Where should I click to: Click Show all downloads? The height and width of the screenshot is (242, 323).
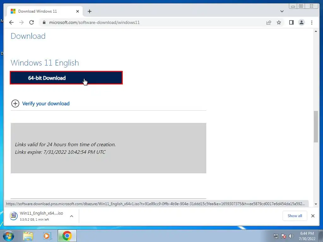pos(295,216)
